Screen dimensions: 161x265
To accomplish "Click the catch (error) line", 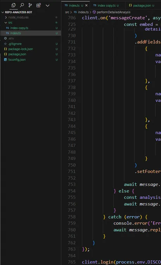I will [125, 217].
